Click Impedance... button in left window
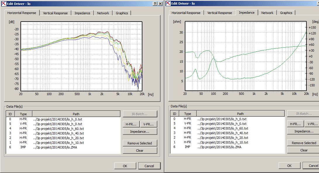The height and width of the screenshot is (173, 319). tap(139, 132)
